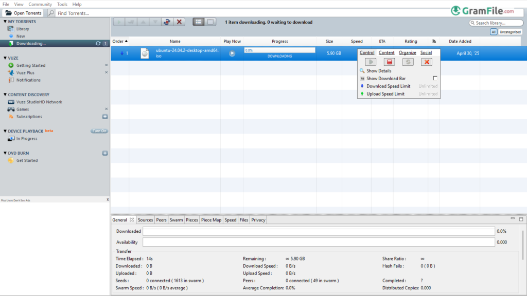This screenshot has width=527, height=296.
Task: Click Download Speed Limit option
Action: (388, 86)
